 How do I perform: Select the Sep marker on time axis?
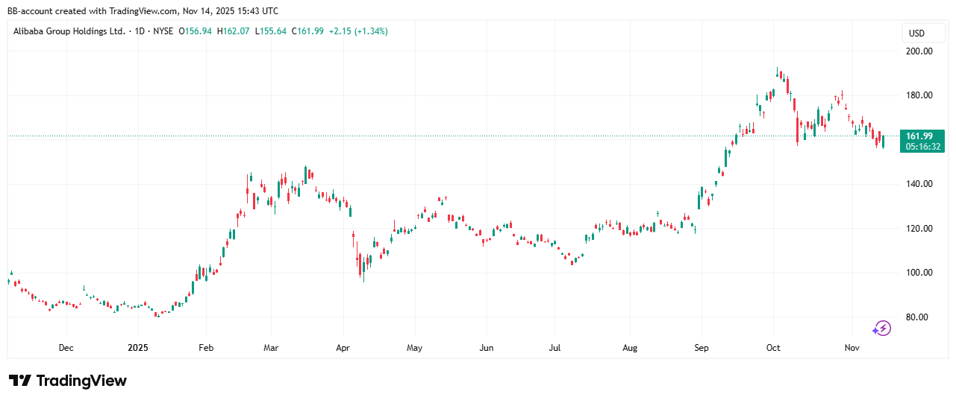(x=701, y=348)
